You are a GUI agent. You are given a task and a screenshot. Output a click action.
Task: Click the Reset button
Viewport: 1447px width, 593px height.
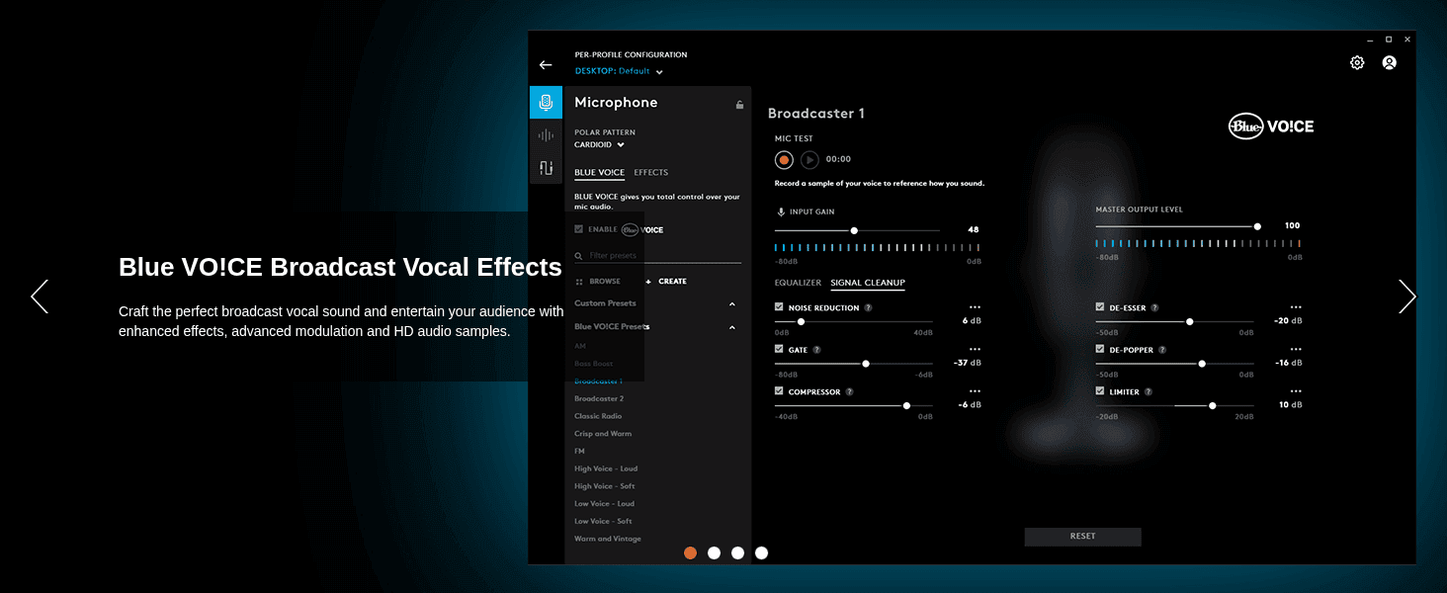1083,537
